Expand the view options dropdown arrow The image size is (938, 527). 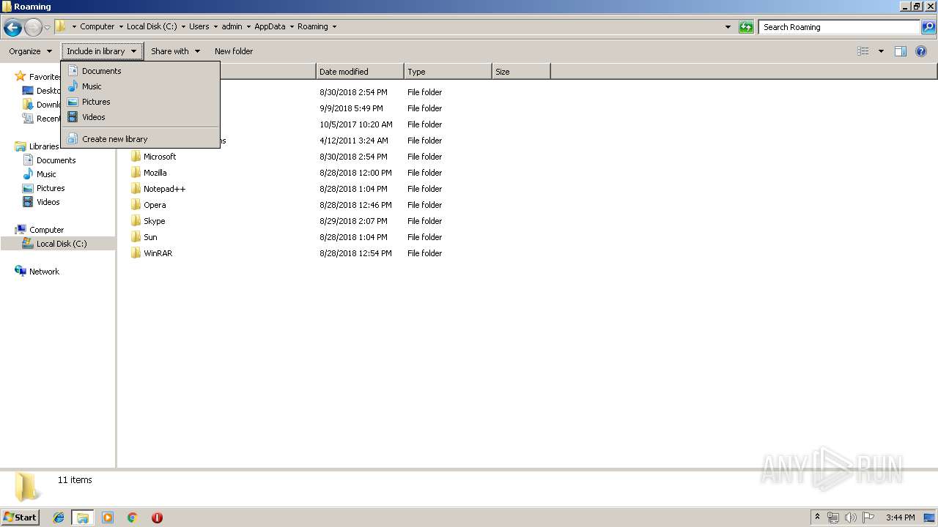881,51
